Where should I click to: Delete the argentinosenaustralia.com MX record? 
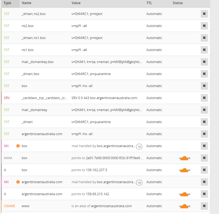click(x=204, y=182)
